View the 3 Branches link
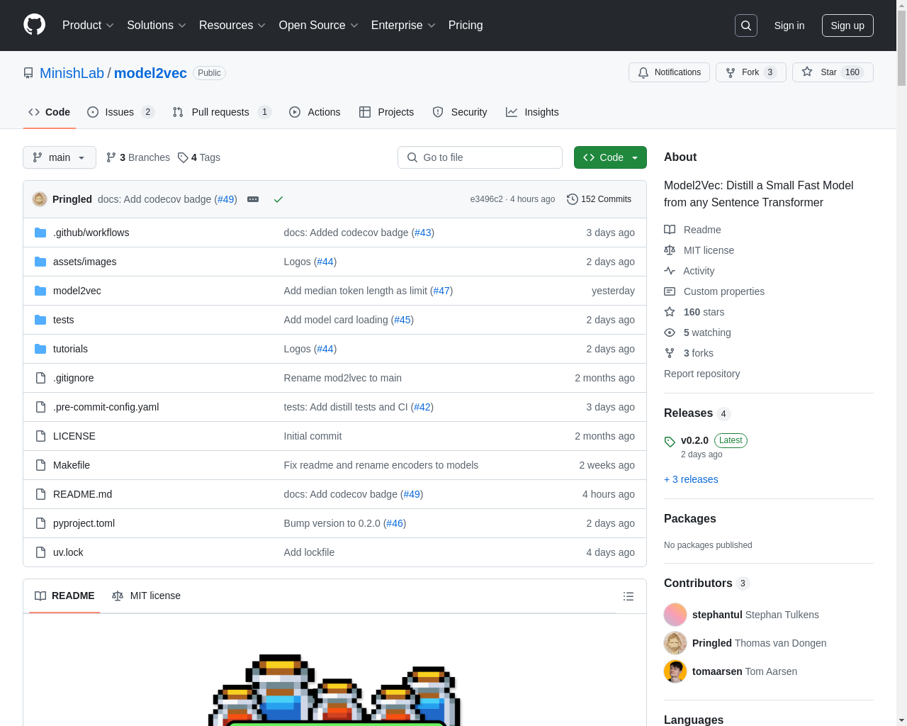 (137, 157)
